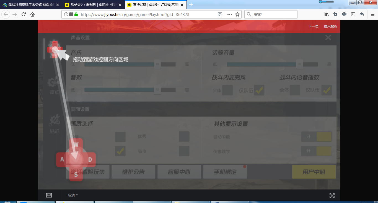
Task: Open a new browser tab
Action: click(x=191, y=5)
